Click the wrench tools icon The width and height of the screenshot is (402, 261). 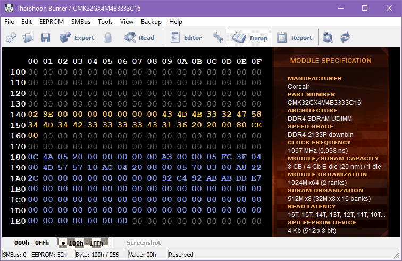click(x=217, y=37)
